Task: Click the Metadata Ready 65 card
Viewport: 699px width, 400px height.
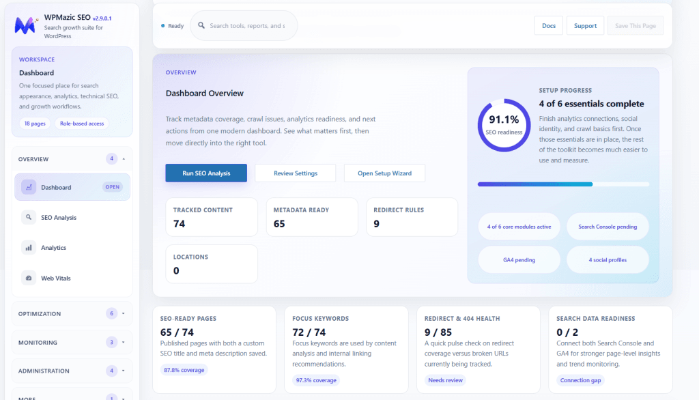Action: tap(311, 217)
